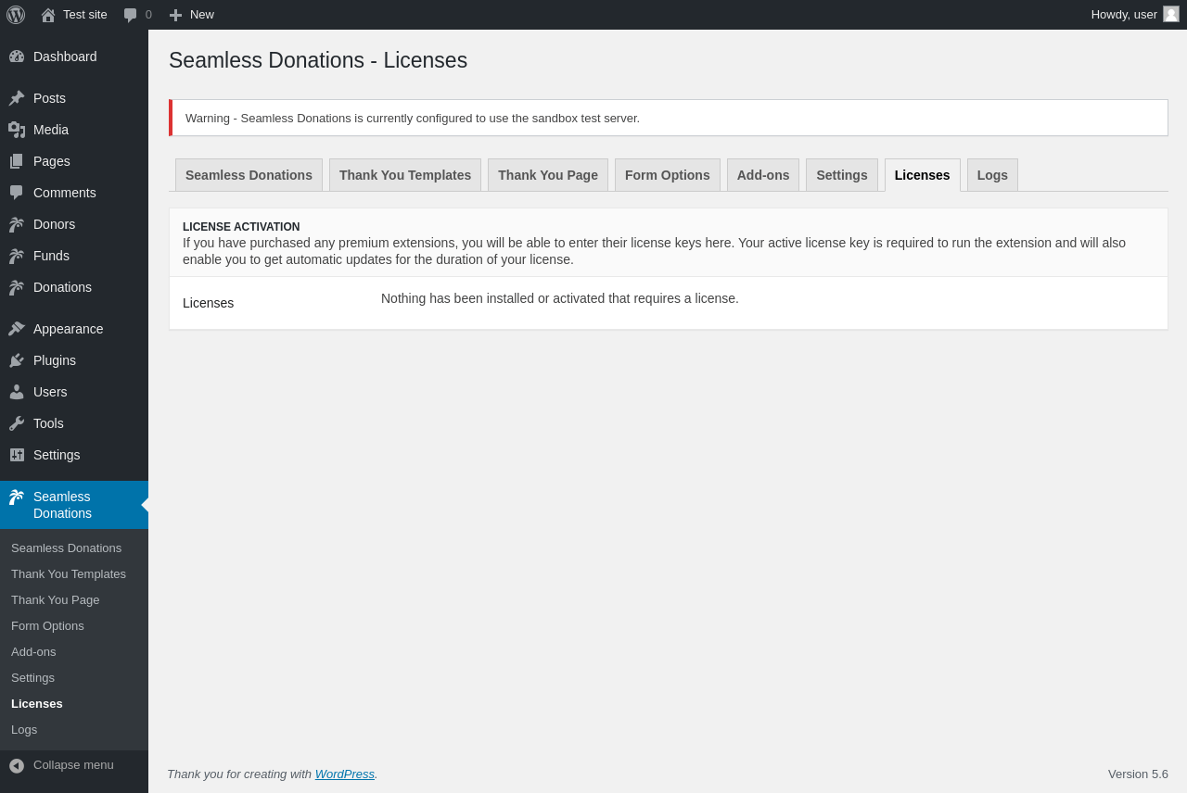
Task: Click Howdy, user account menu
Action: pos(1135,15)
